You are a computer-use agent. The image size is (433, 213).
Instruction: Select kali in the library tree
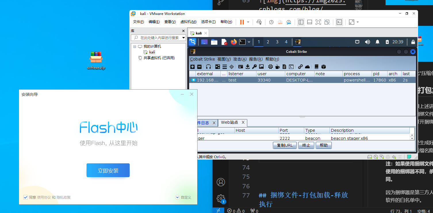(152, 52)
